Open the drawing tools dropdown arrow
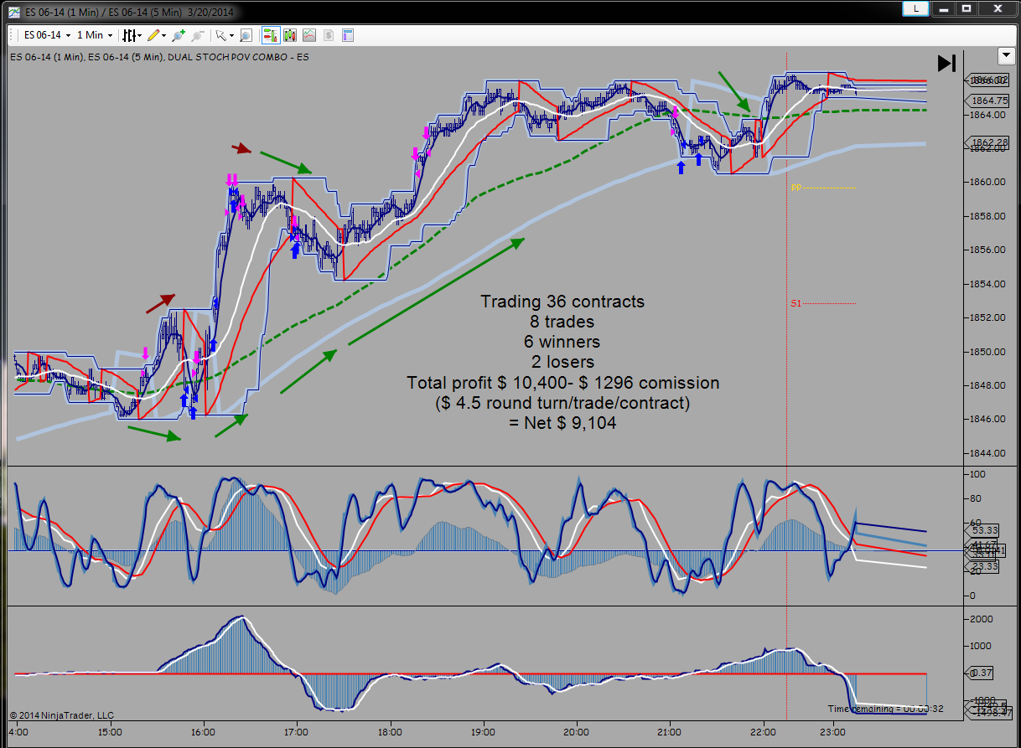The image size is (1021, 748). [x=164, y=36]
